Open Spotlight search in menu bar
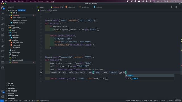 click(165, 1)
